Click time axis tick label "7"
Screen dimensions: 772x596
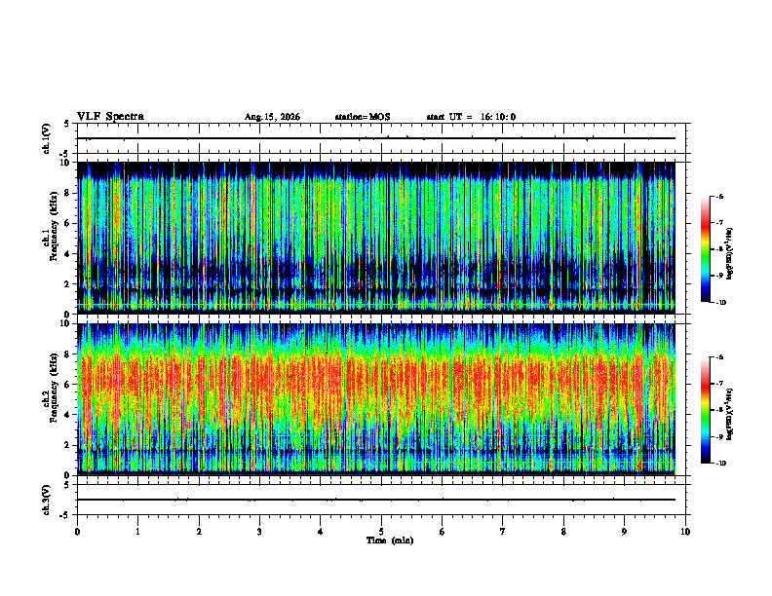(503, 532)
